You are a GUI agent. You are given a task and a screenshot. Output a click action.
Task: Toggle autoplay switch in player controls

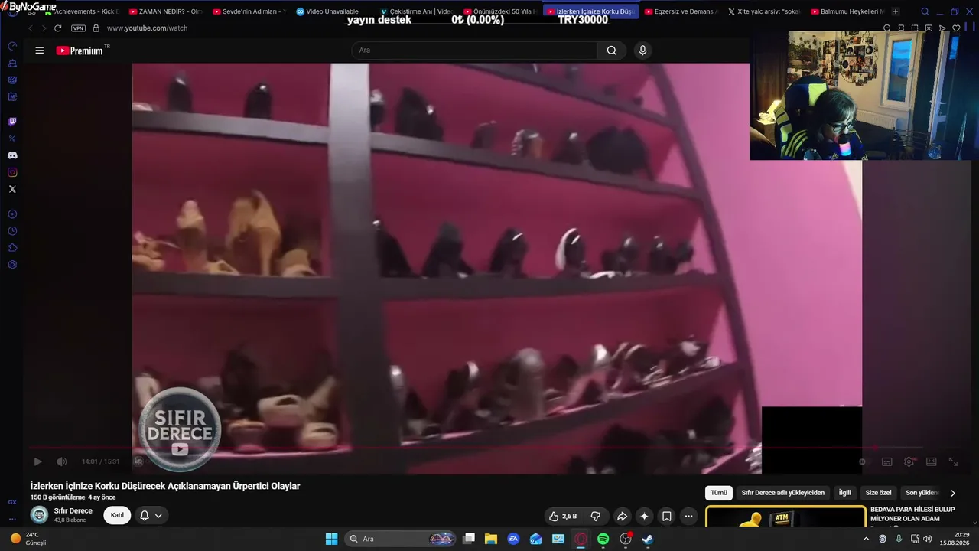[864, 461]
